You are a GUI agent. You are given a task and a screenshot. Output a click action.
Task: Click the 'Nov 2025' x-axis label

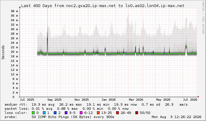[x=82, y=100]
